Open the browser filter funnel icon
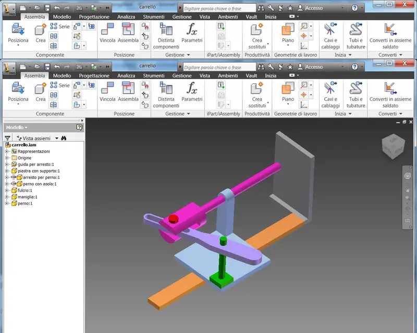 (7, 138)
